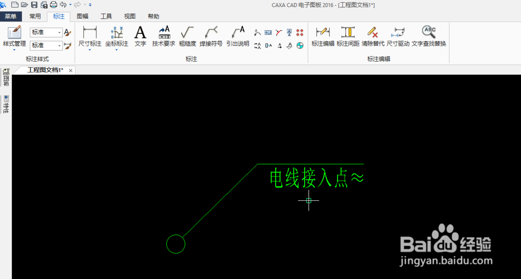Open the 菜单 main menu button
521x279 pixels.
(x=10, y=16)
